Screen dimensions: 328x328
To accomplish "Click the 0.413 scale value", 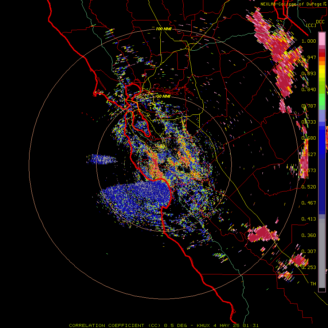I will (309, 219).
